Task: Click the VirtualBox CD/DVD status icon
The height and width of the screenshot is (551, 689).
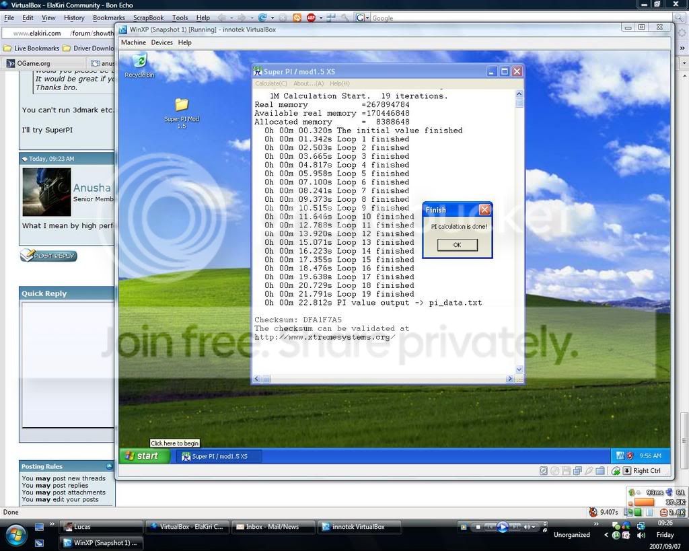Action: tap(555, 470)
